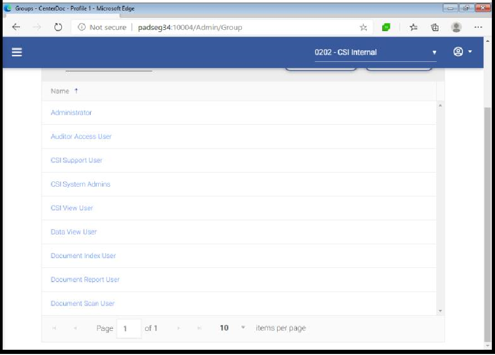View the Not secure site information
495x355 pixels.
click(x=102, y=27)
